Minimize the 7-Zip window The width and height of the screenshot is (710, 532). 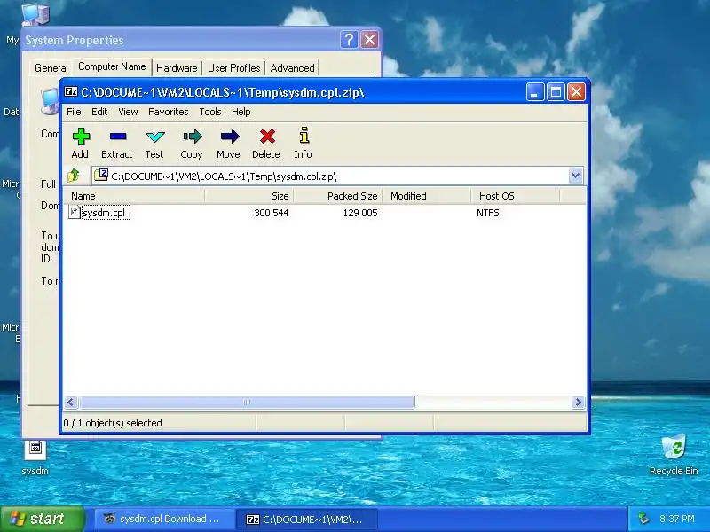[x=535, y=92]
